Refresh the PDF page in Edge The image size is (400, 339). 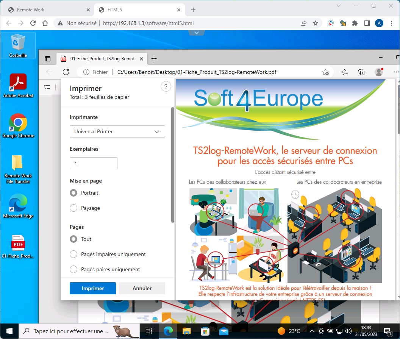tap(66, 72)
